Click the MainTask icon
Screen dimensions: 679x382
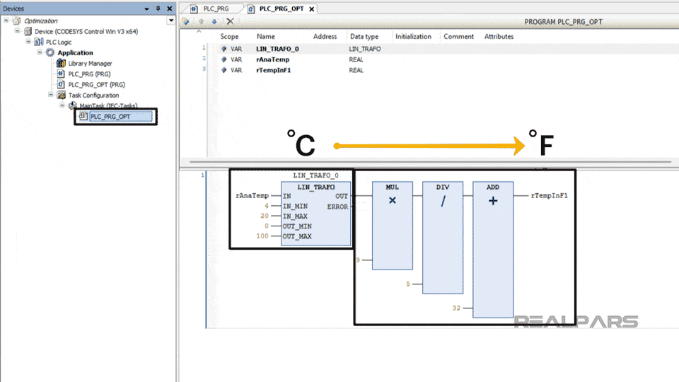pos(72,105)
